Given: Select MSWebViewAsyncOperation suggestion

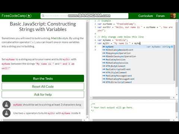Looking at the screenshot, I should 138,56.
